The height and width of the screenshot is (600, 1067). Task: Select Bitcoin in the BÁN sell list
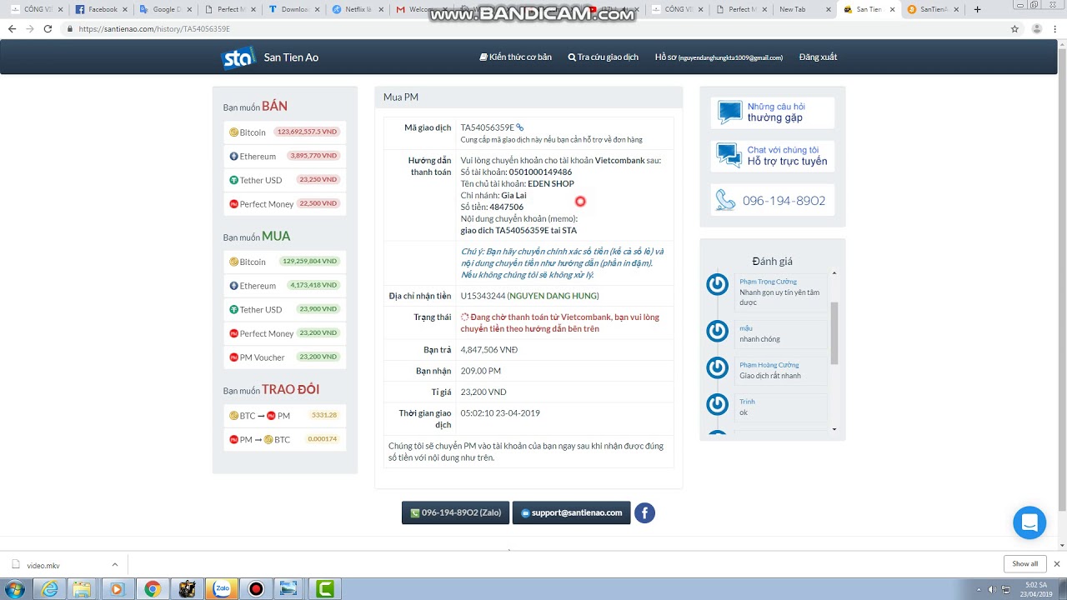click(x=284, y=132)
